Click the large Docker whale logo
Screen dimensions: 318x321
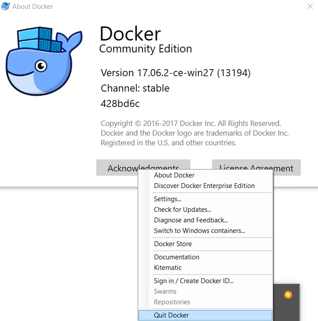pos(44,61)
